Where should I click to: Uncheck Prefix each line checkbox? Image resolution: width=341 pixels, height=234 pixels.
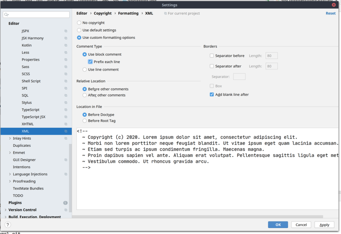(90, 62)
